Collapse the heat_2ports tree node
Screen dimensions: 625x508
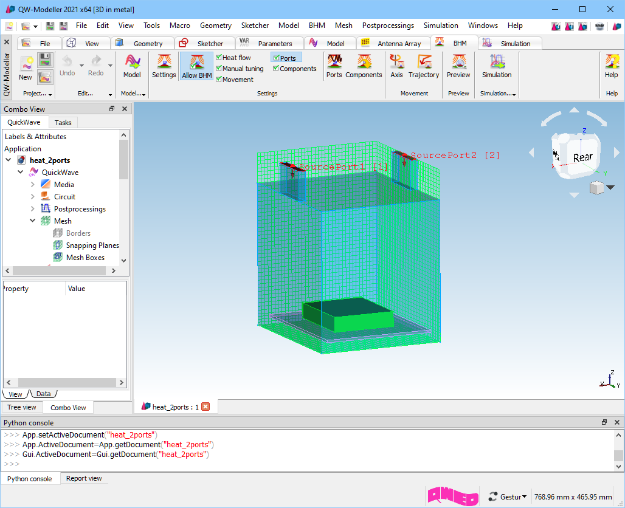click(x=9, y=160)
